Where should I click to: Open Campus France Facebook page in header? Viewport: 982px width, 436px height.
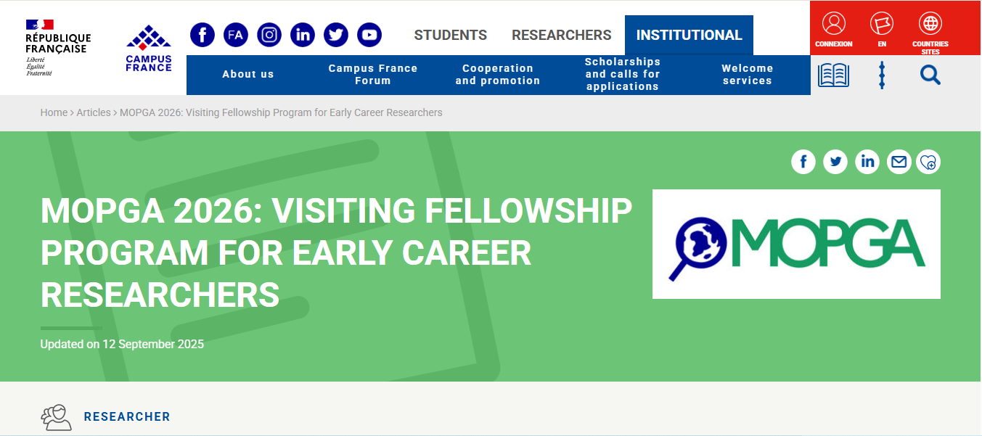click(x=202, y=35)
